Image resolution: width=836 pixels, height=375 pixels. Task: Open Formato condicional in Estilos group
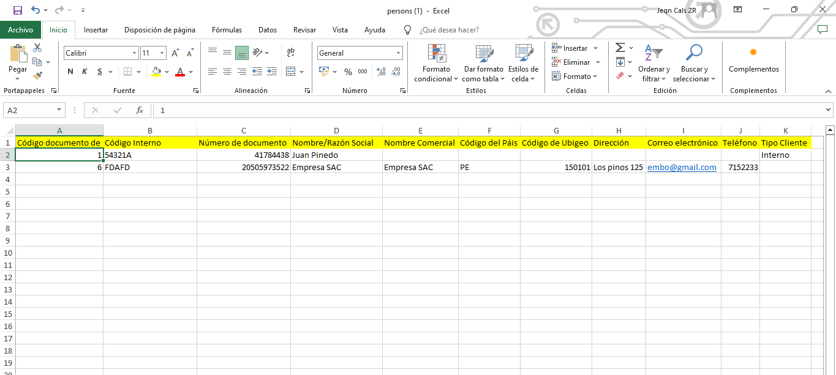[436, 64]
